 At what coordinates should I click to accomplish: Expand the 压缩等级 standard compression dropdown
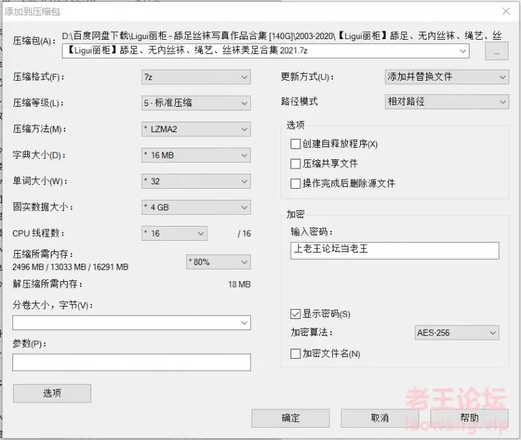click(196, 103)
